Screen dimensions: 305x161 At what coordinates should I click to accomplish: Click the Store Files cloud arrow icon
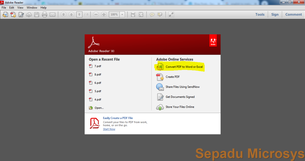[160, 107]
